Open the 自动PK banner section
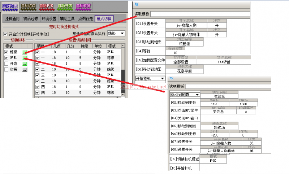Viewport: 289px width, 174px height. pos(46,6)
